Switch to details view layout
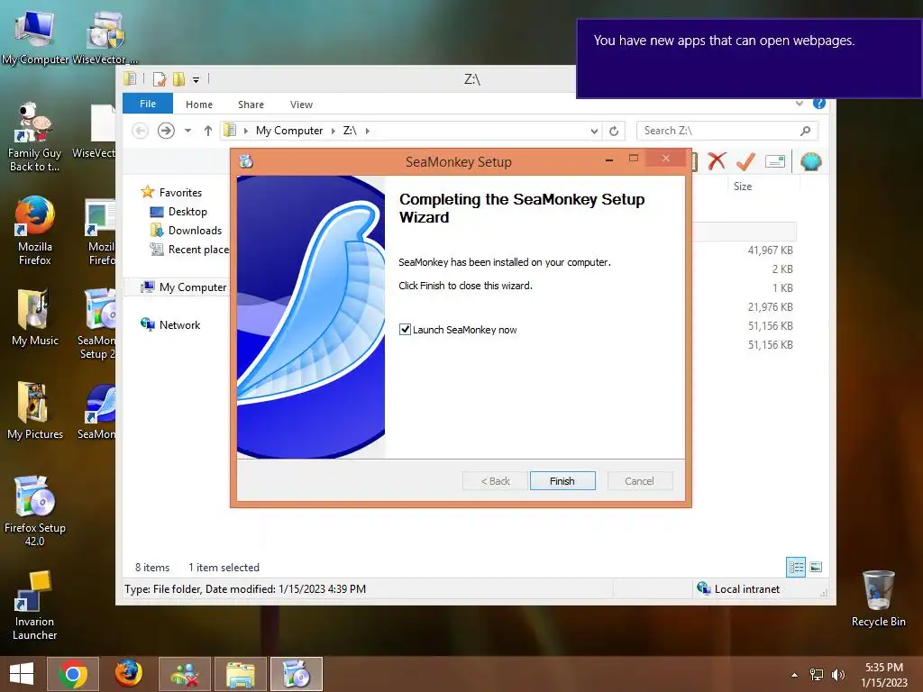This screenshot has width=923, height=692. tap(796, 568)
